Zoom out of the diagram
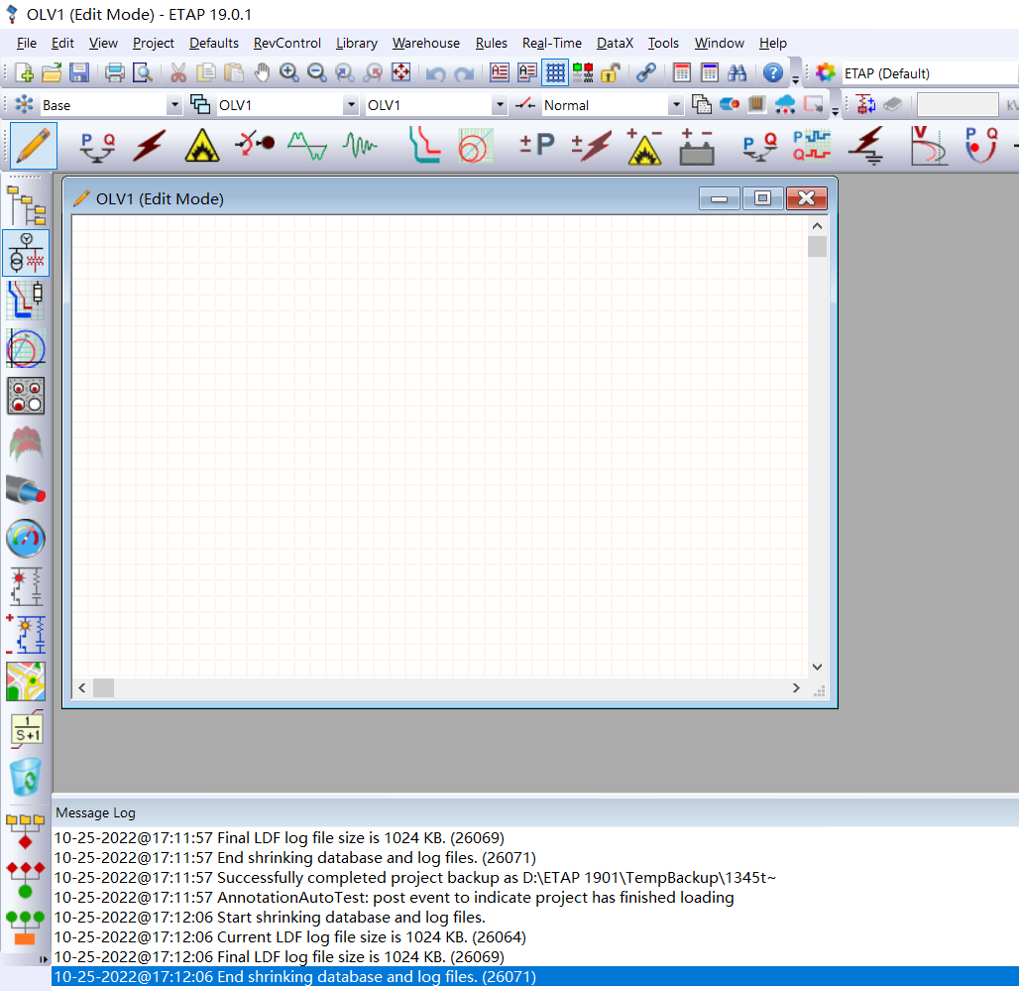Image resolution: width=1019 pixels, height=991 pixels. pyautogui.click(x=317, y=72)
